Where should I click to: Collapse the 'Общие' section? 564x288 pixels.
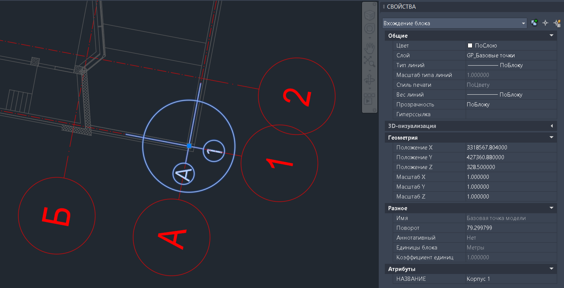tap(552, 36)
